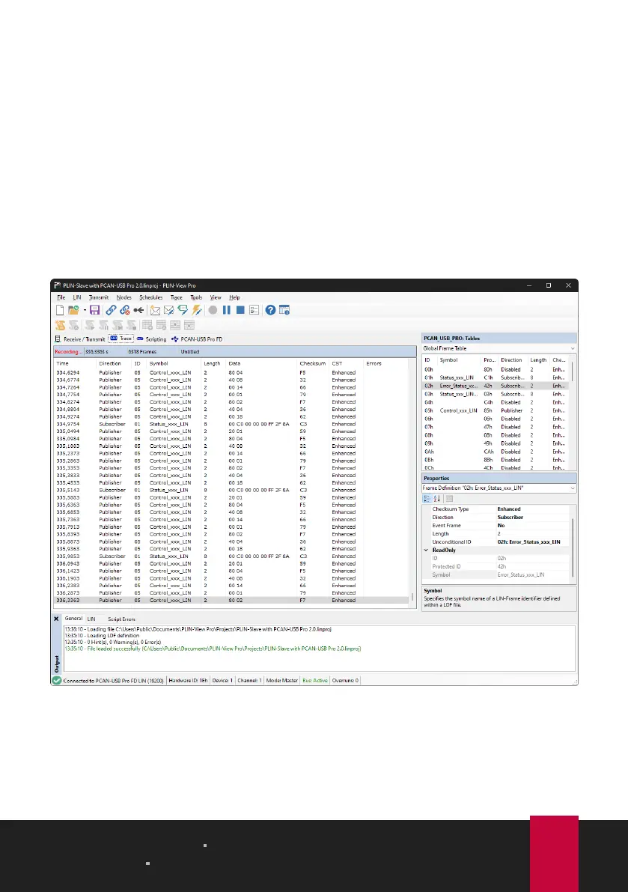Select frame row 01h Status_xxx_LIN
Viewport: 628px width, 892px height.
[495, 377]
